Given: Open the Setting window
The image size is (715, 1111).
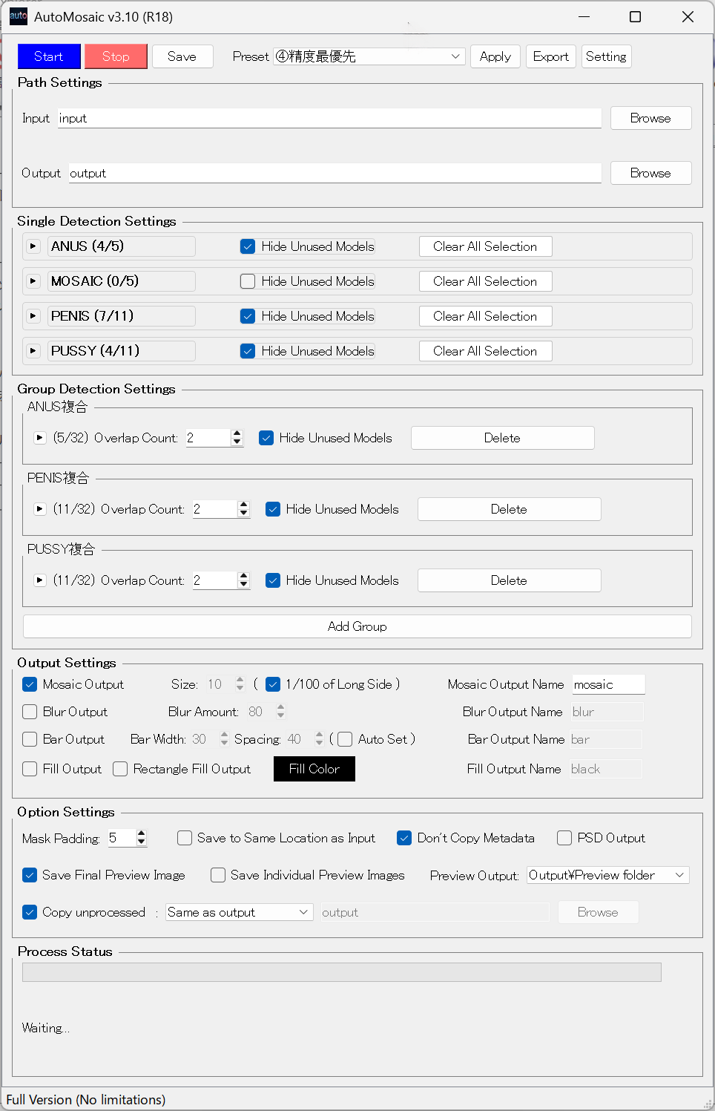Looking at the screenshot, I should tap(606, 56).
